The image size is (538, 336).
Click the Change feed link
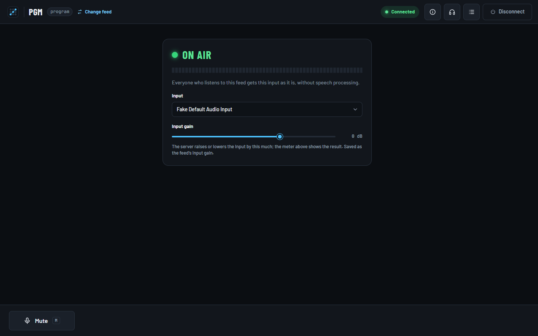click(95, 12)
